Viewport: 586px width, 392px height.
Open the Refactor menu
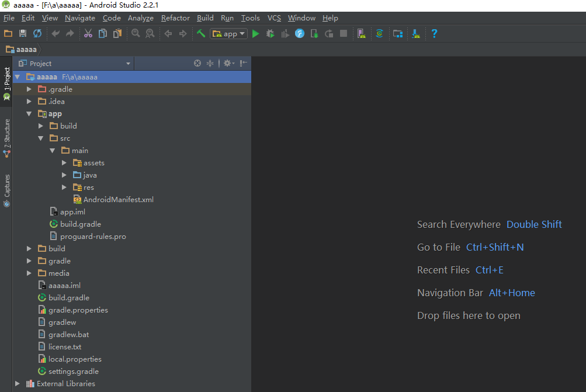point(175,18)
